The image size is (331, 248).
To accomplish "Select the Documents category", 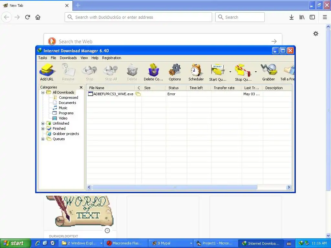I will tap(67, 103).
